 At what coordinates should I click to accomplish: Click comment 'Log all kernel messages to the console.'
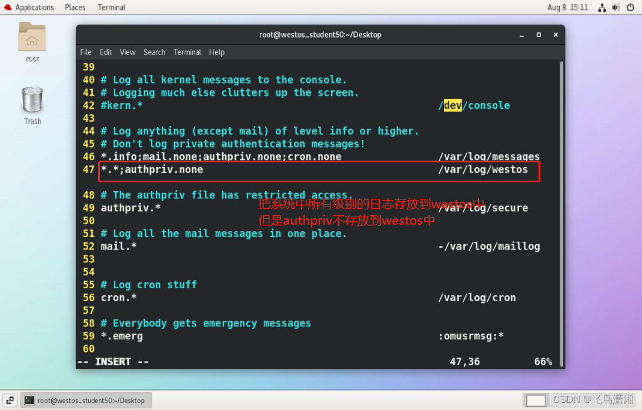tap(224, 79)
